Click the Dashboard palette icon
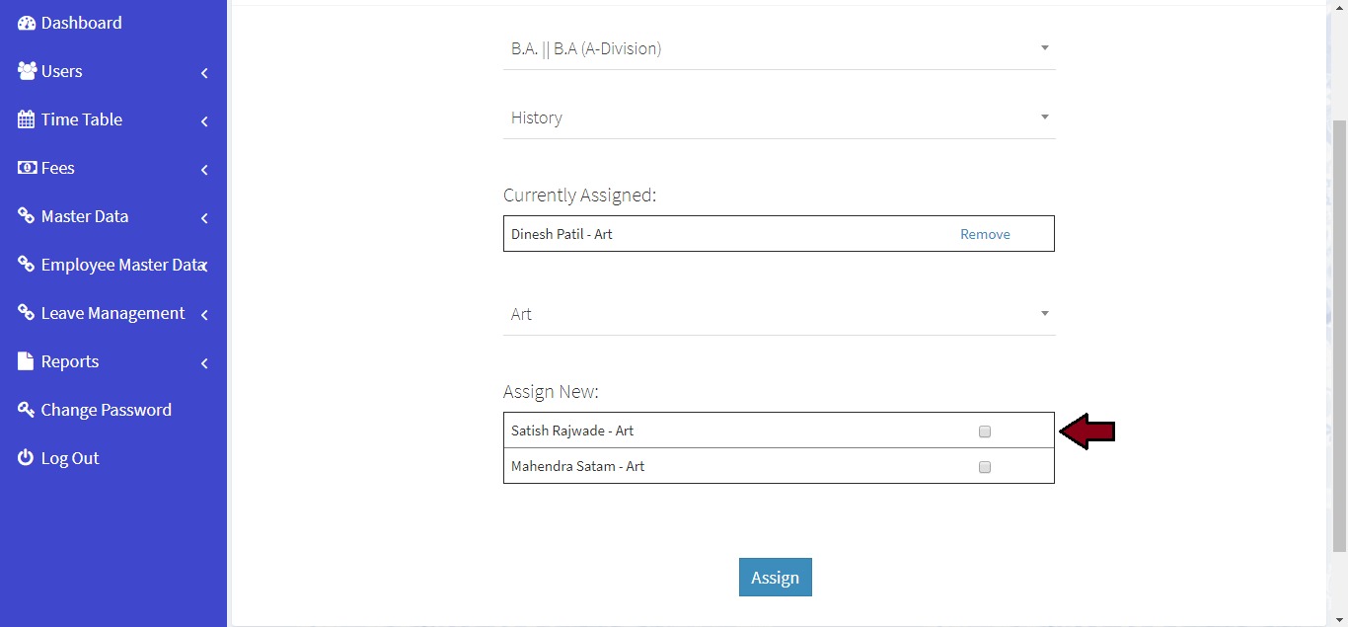This screenshot has height=627, width=1348. coord(27,23)
